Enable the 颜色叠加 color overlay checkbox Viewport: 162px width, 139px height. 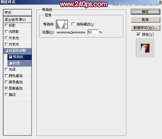(6, 76)
